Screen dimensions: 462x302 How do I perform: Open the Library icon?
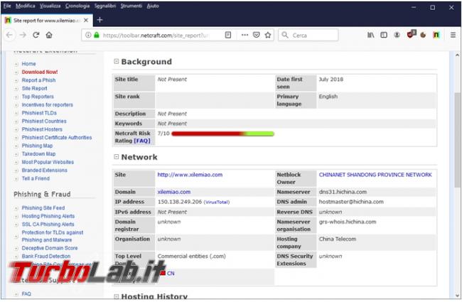[370, 35]
